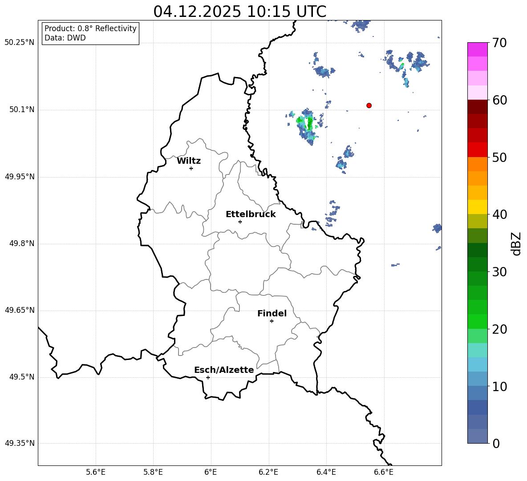This screenshot has height=481, width=527.
Task: Click the 6.2°E longitude label
Action: click(268, 472)
